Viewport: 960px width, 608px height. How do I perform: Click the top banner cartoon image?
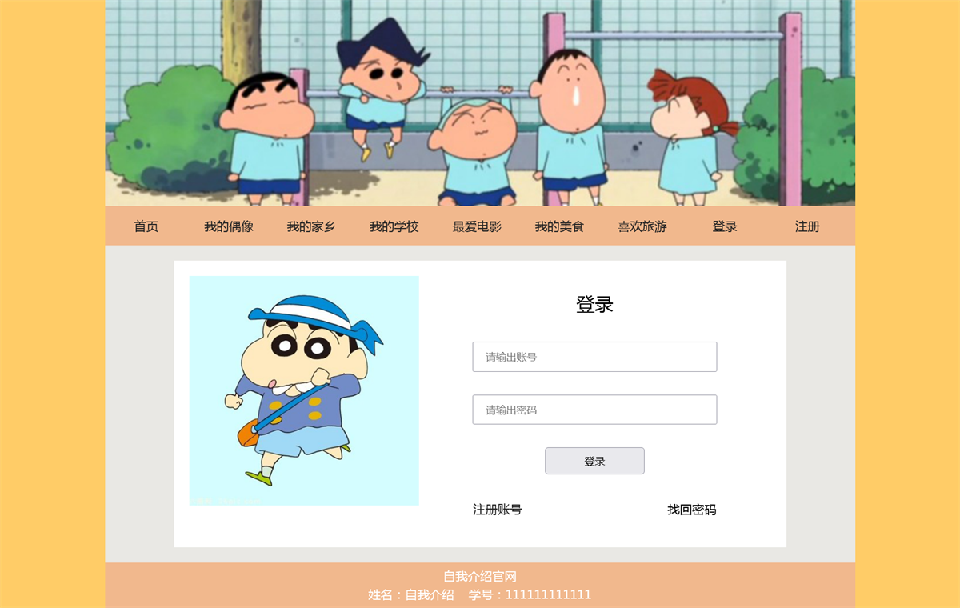[x=480, y=102]
